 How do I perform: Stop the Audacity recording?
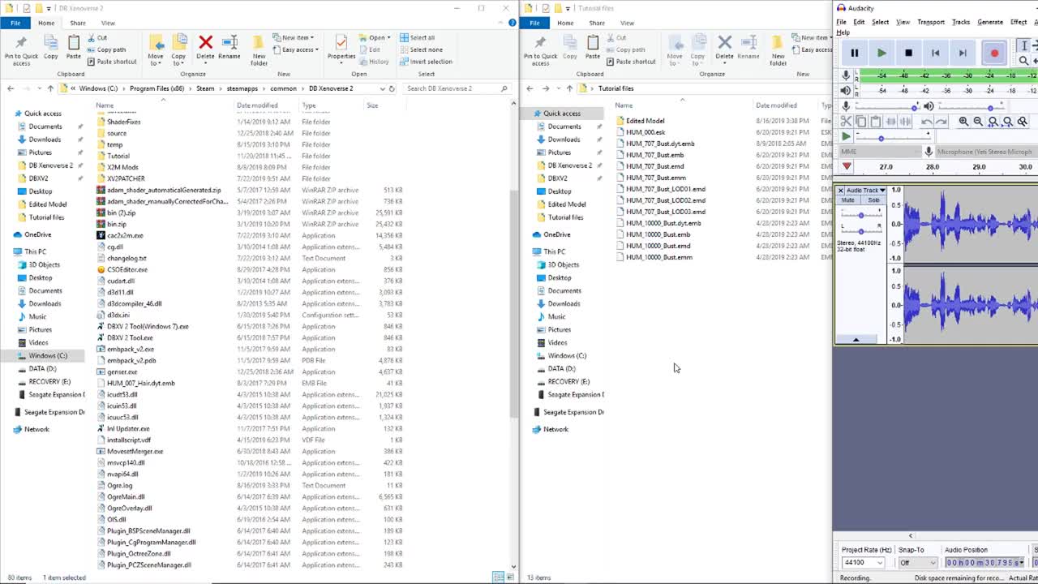[x=908, y=54]
